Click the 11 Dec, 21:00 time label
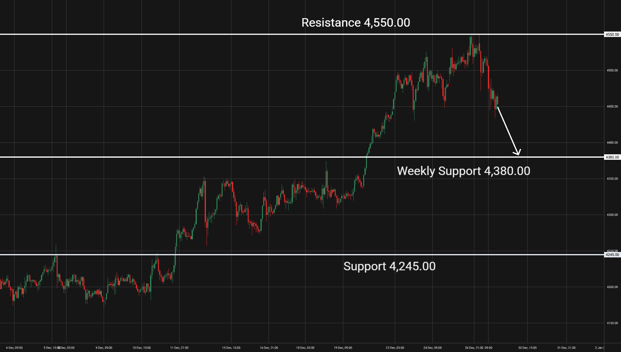Image resolution: width=621 pixels, height=352 pixels. (x=179, y=348)
